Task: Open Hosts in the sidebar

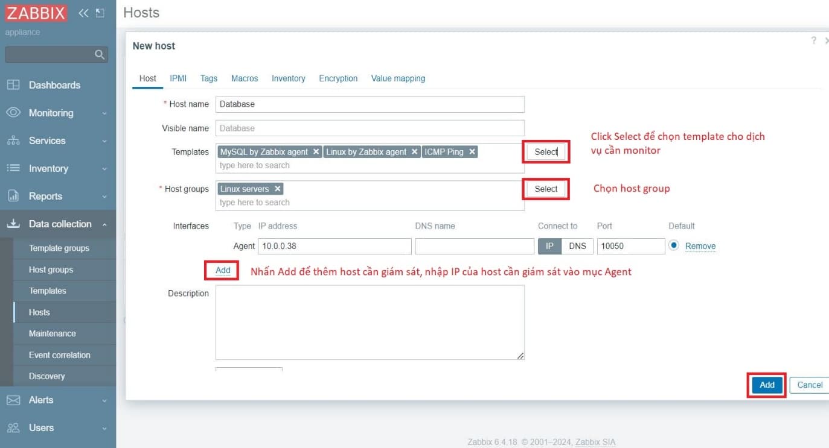Action: [x=39, y=312]
